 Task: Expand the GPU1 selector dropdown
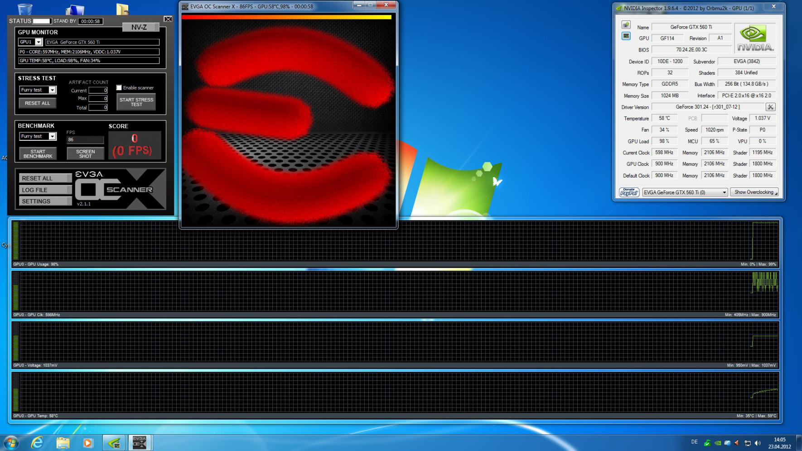(39, 42)
